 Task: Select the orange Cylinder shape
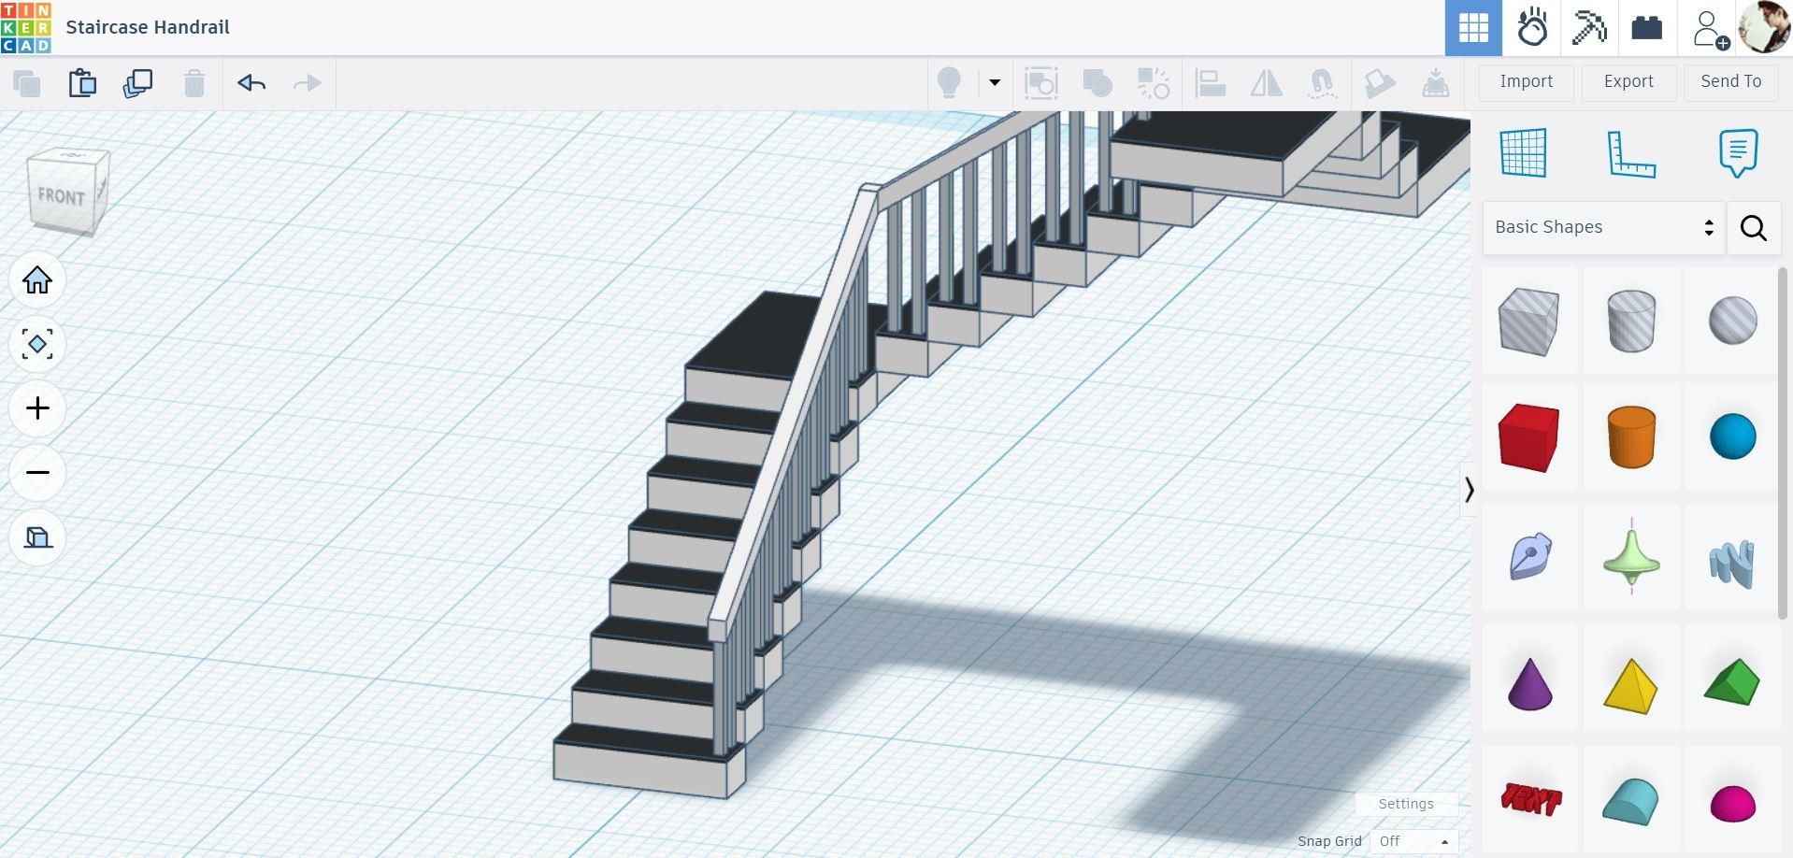coord(1631,436)
